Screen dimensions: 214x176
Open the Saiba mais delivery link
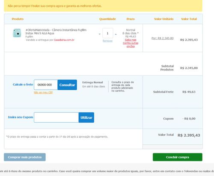click(131, 40)
